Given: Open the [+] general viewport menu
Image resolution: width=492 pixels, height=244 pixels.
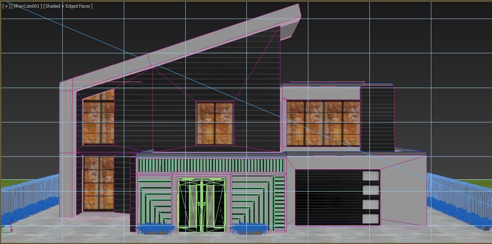Looking at the screenshot, I should [x=6, y=6].
